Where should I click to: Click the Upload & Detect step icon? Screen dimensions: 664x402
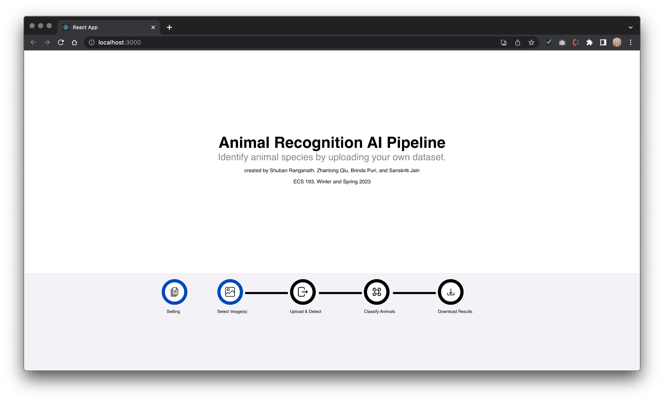click(302, 292)
